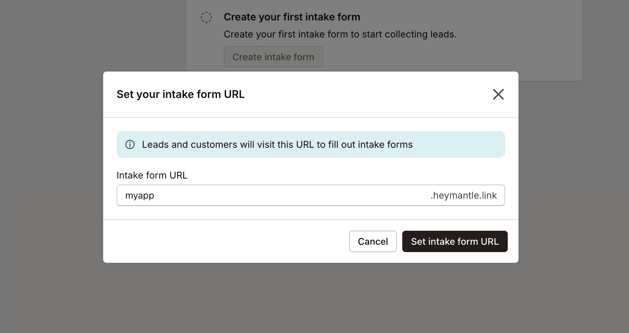Click the dismiss cross at top right of modal
Viewport: 629px width, 333px height.
498,94
